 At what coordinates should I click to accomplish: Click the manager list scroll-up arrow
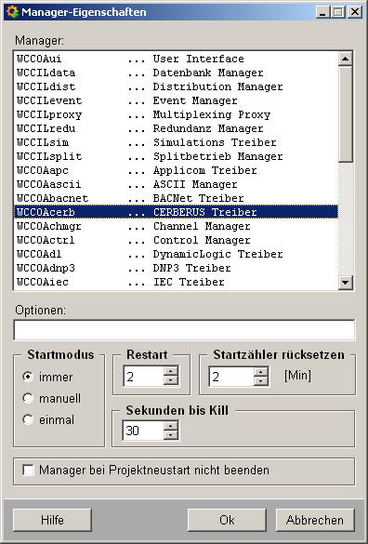346,59
